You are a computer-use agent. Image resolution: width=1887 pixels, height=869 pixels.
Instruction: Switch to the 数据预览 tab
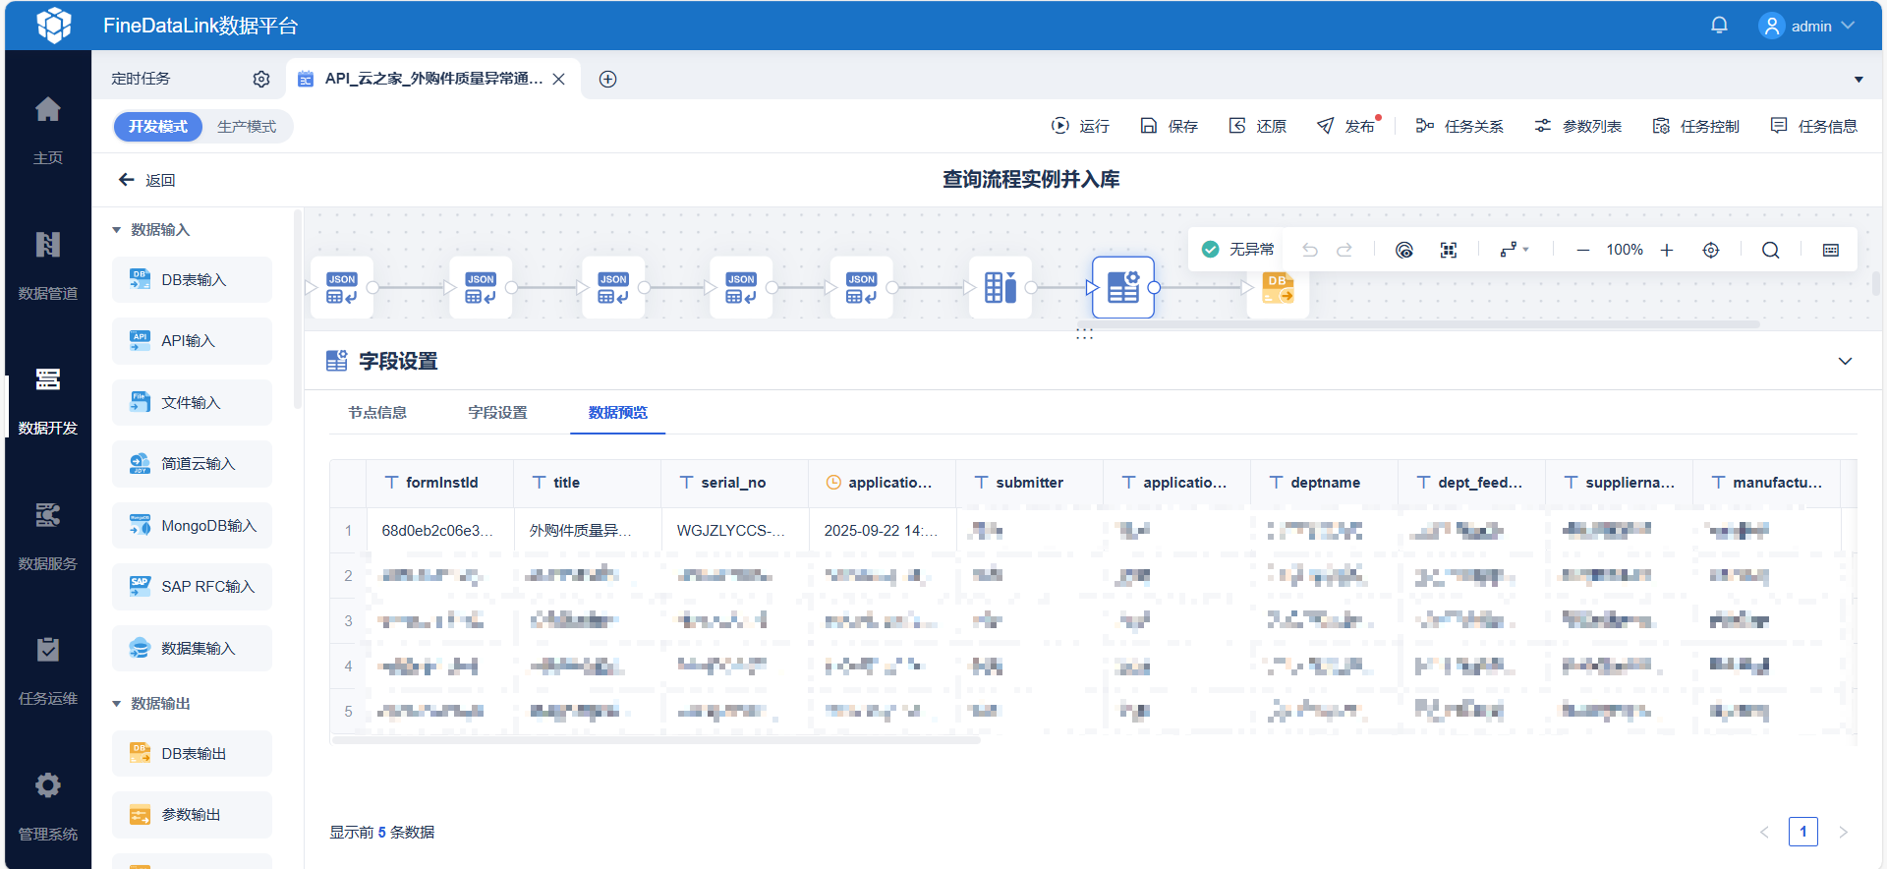point(618,413)
